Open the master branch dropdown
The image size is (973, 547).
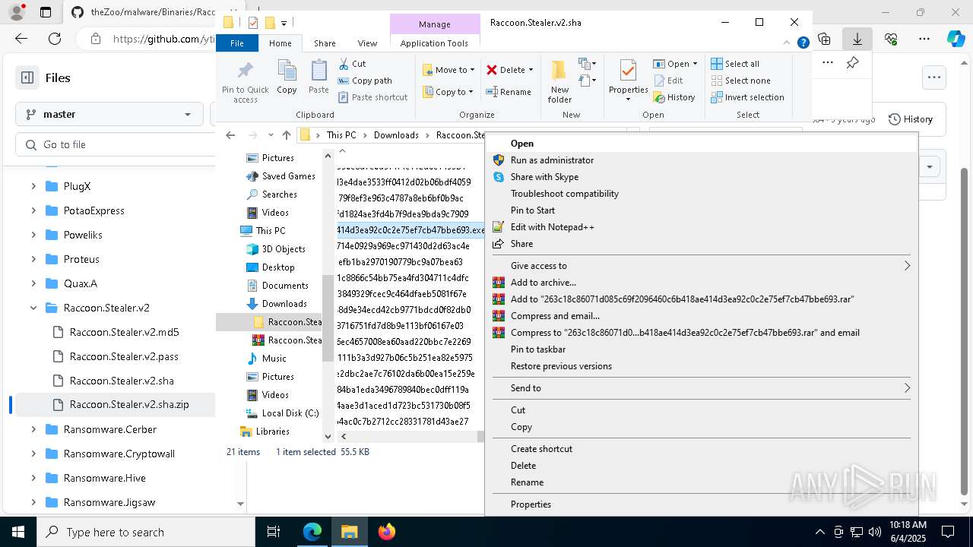109,114
